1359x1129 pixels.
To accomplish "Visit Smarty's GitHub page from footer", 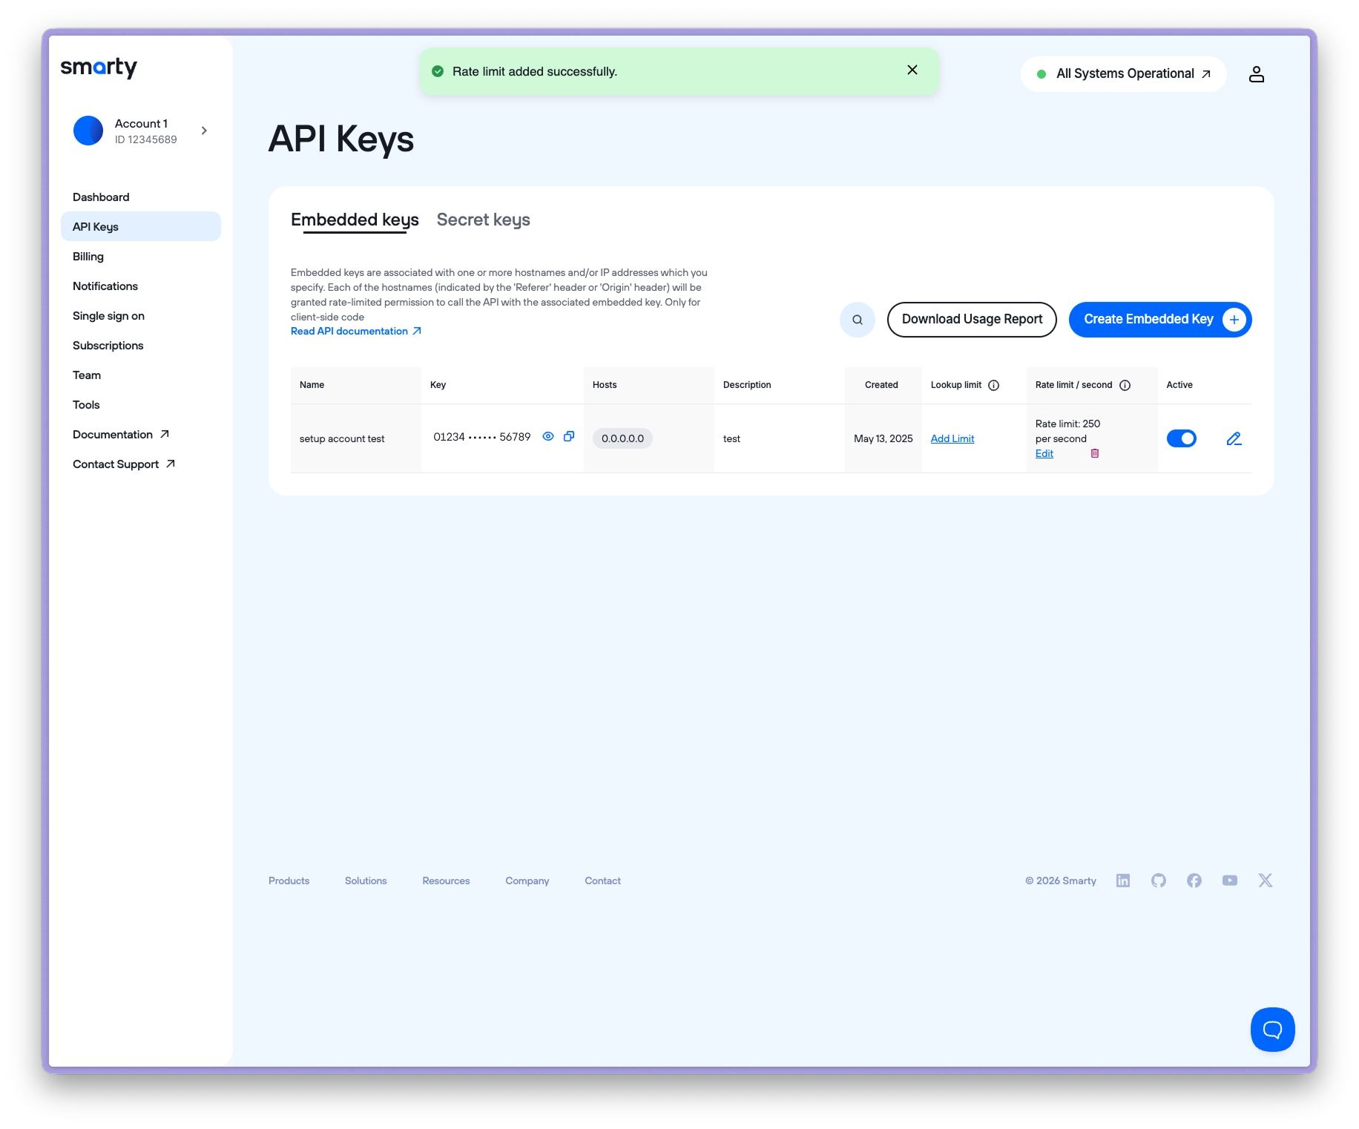I will tap(1159, 881).
